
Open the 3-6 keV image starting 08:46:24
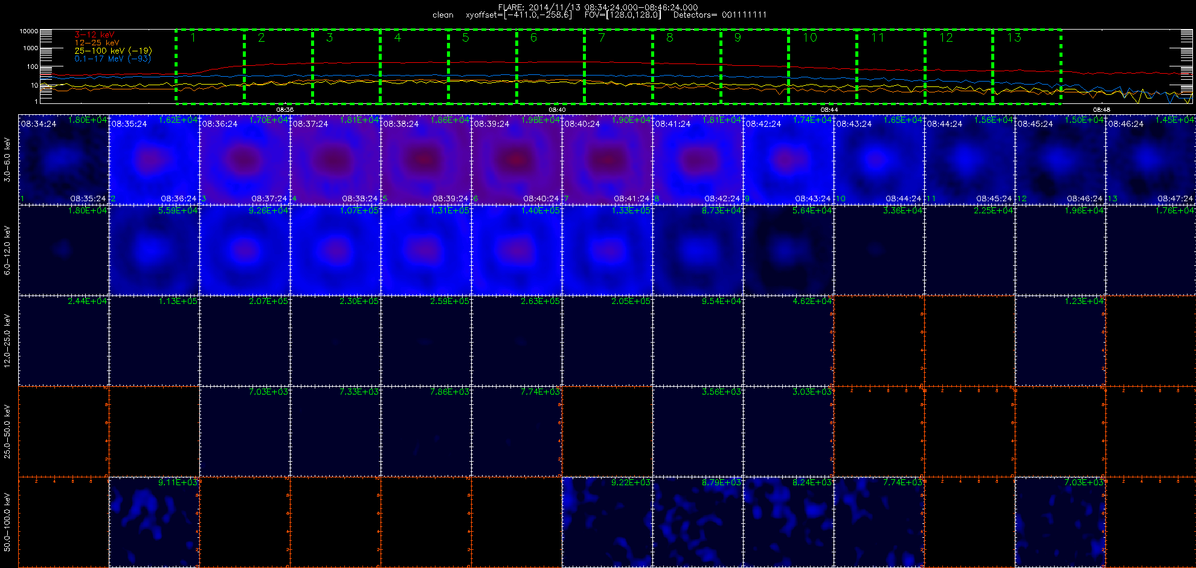(x=1151, y=160)
